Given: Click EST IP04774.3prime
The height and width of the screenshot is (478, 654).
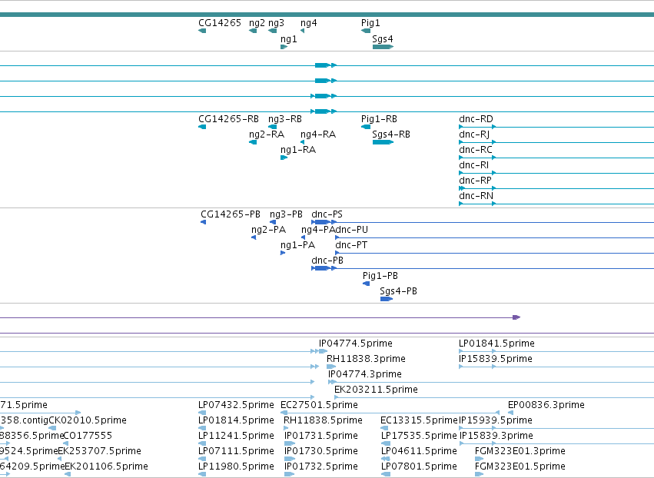Looking at the screenshot, I should 365,374.
